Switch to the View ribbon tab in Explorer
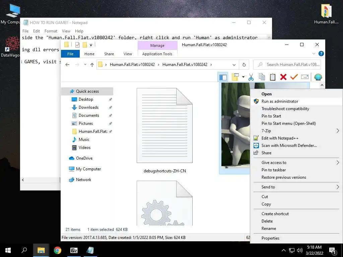 [x=128, y=54]
